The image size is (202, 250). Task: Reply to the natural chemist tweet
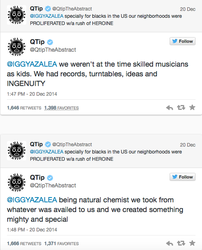coord(170,244)
